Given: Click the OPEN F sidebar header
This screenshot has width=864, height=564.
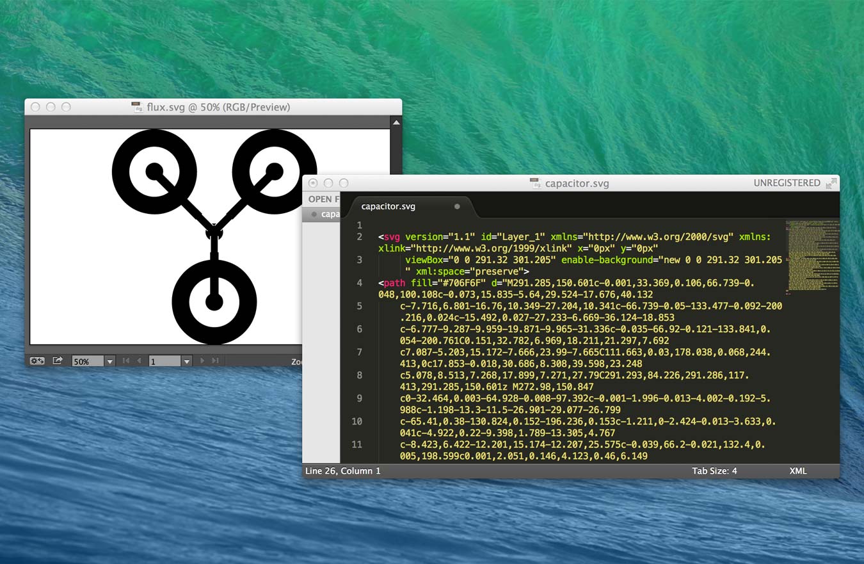Looking at the screenshot, I should tap(324, 199).
